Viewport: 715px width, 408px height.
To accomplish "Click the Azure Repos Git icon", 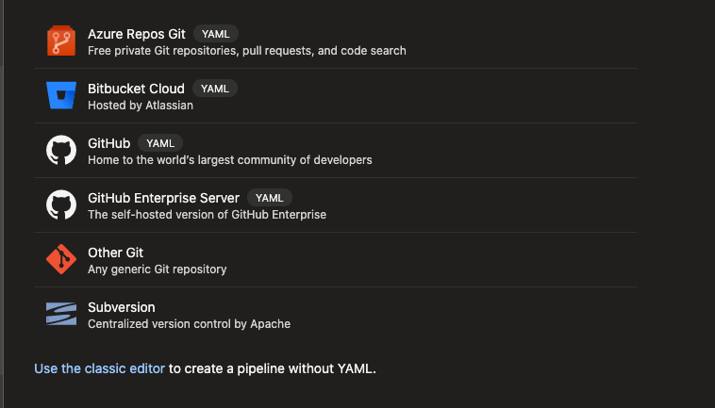I will pyautogui.click(x=61, y=41).
